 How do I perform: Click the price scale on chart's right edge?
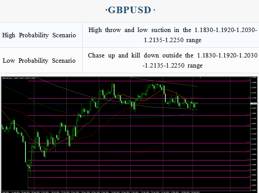pyautogui.click(x=254, y=134)
